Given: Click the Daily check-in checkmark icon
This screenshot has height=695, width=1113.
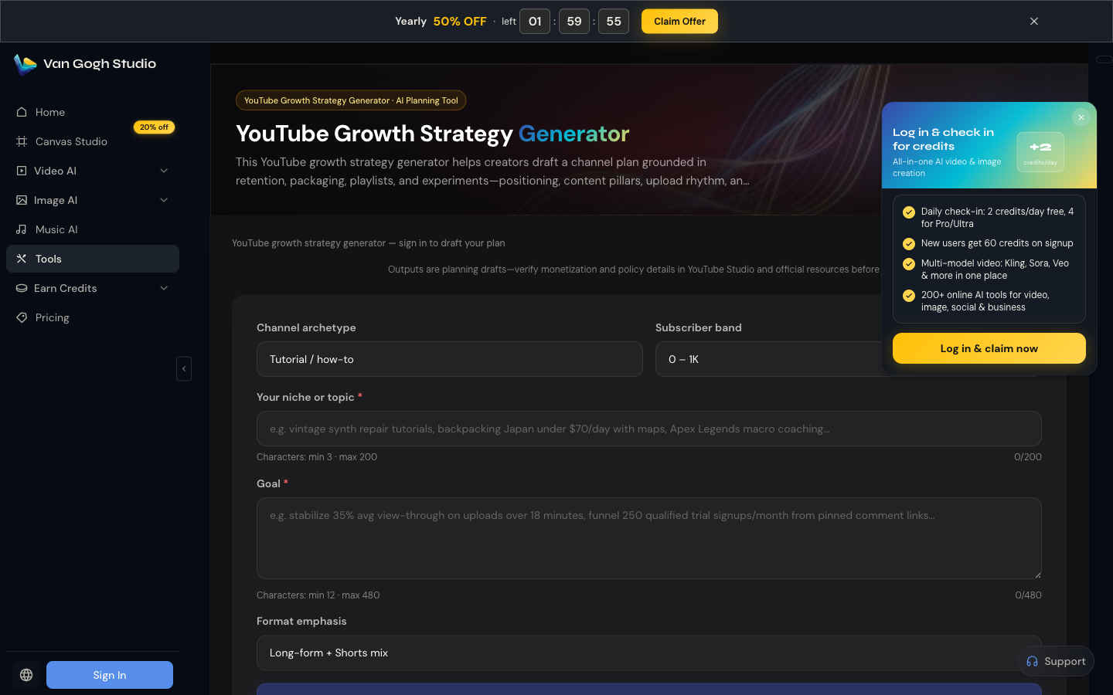Looking at the screenshot, I should [x=909, y=212].
